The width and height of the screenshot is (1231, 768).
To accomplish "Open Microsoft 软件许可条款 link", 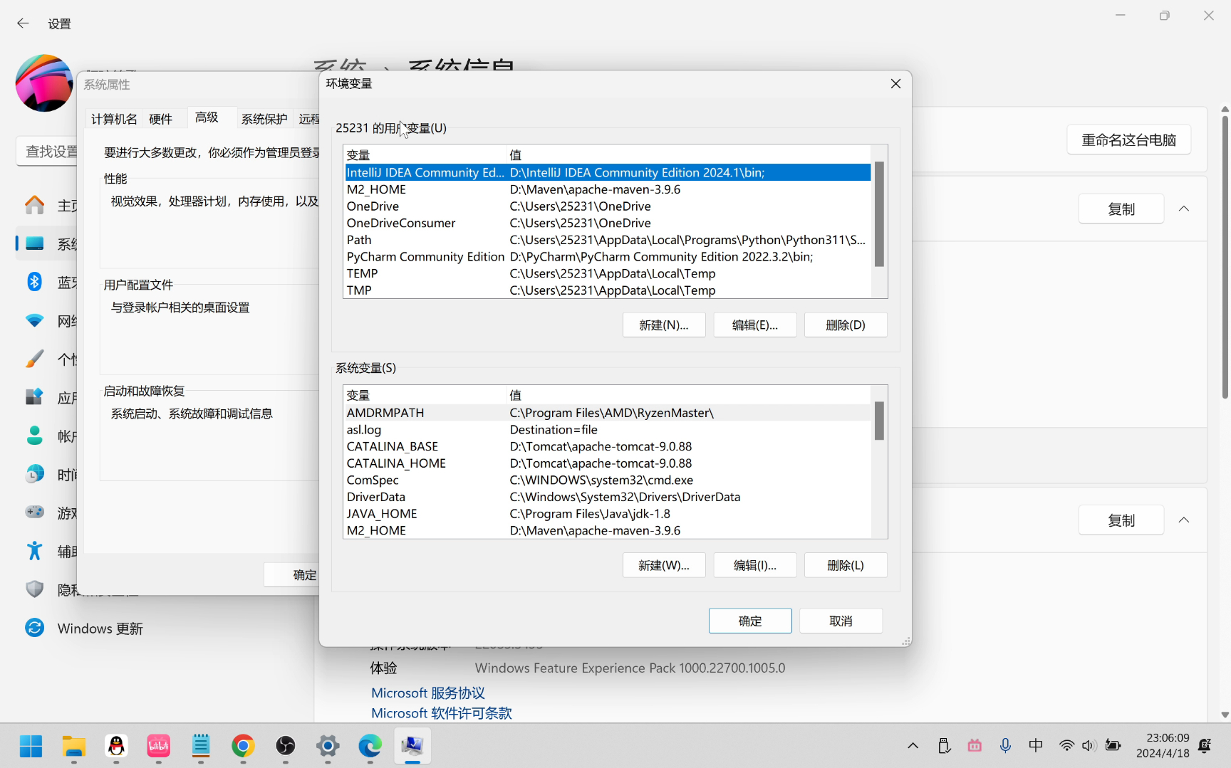I will (x=441, y=713).
